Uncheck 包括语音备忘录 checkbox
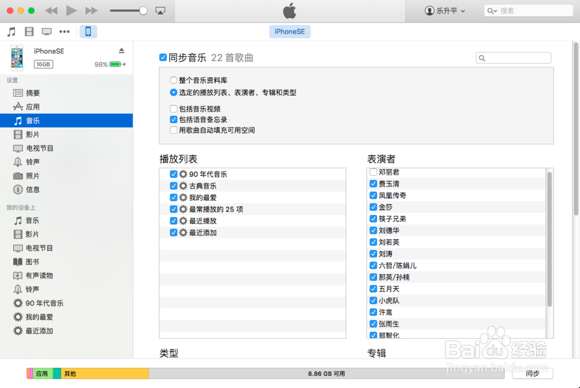 tap(173, 119)
